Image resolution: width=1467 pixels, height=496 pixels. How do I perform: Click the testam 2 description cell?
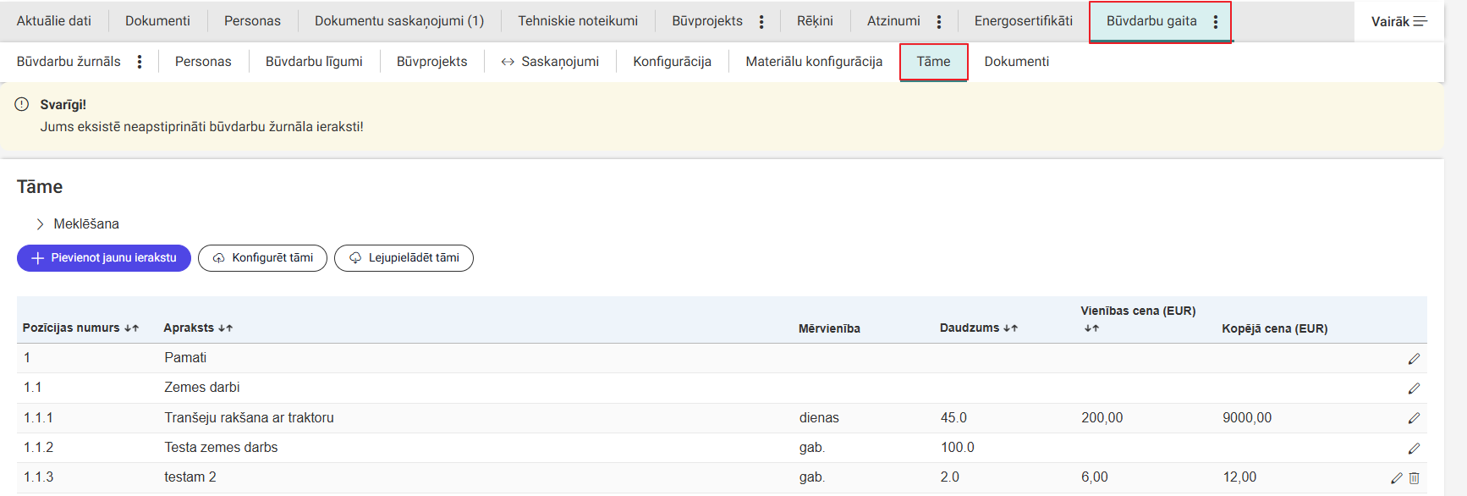point(190,477)
